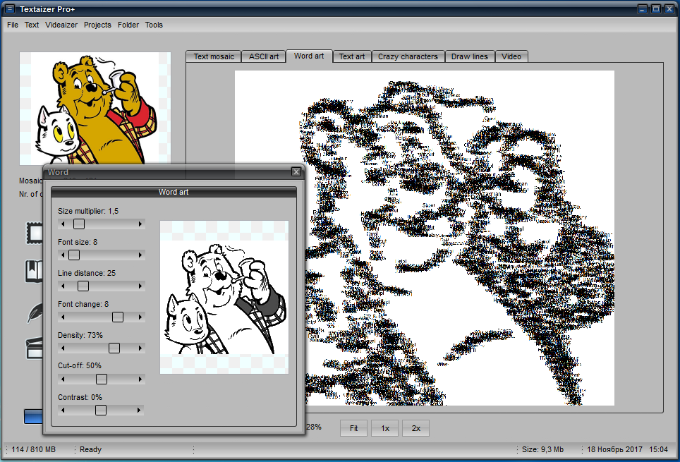Click the Font change slider thumb
Image resolution: width=680 pixels, height=462 pixels.
click(118, 317)
